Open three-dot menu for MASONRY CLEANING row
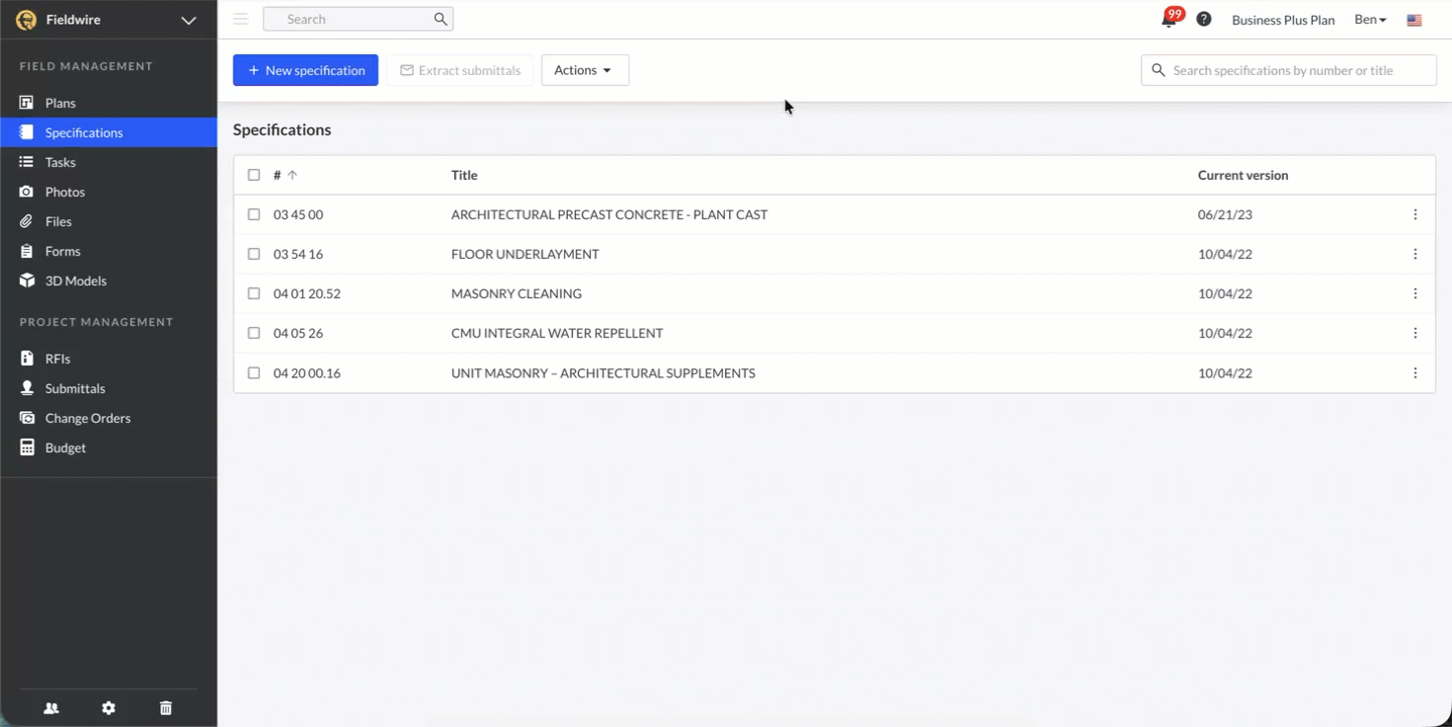 [x=1414, y=293]
